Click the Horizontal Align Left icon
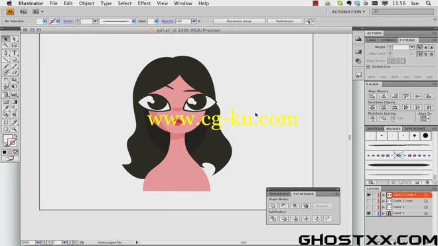The width and height of the screenshot is (438, 246). pyautogui.click(x=372, y=96)
